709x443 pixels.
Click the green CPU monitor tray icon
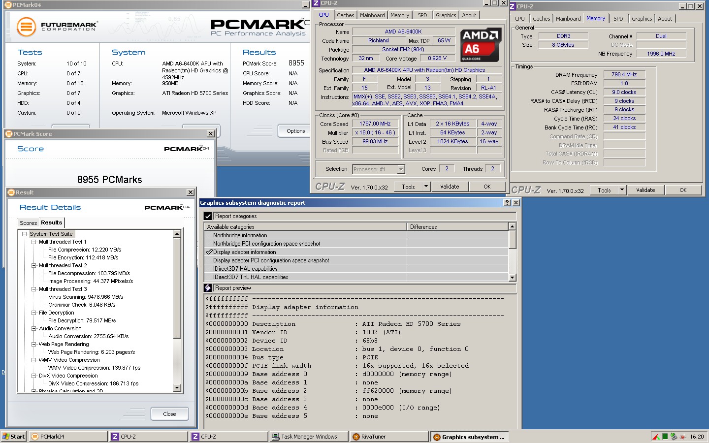coord(665,437)
